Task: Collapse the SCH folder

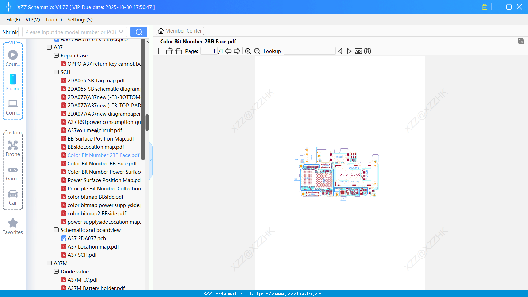Action: click(x=56, y=72)
